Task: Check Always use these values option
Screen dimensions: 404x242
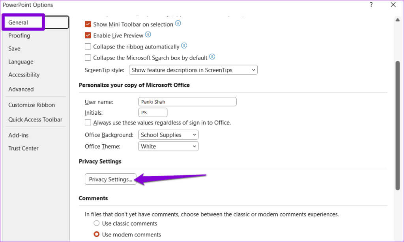Action: (88, 123)
